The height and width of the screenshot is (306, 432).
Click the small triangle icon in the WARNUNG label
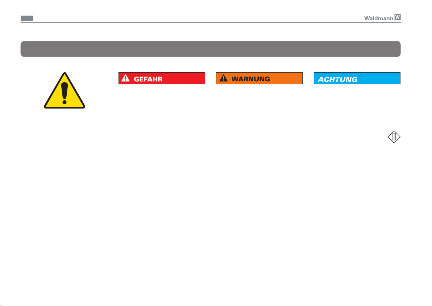[x=224, y=78]
